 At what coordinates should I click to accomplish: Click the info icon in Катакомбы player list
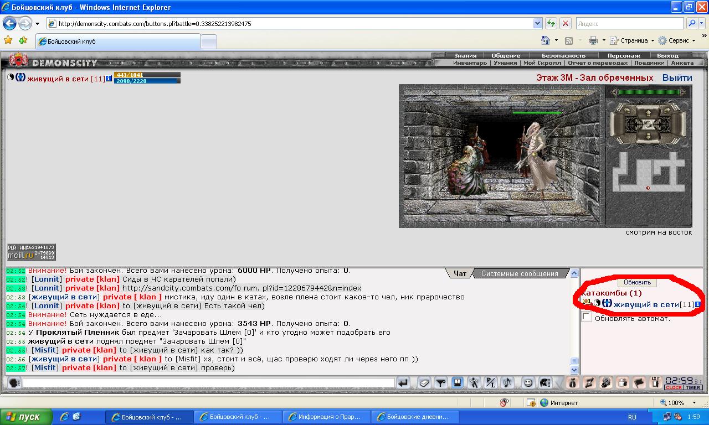pyautogui.click(x=697, y=304)
